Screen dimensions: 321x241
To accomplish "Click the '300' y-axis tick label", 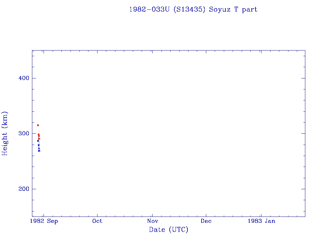I will 22,133.
